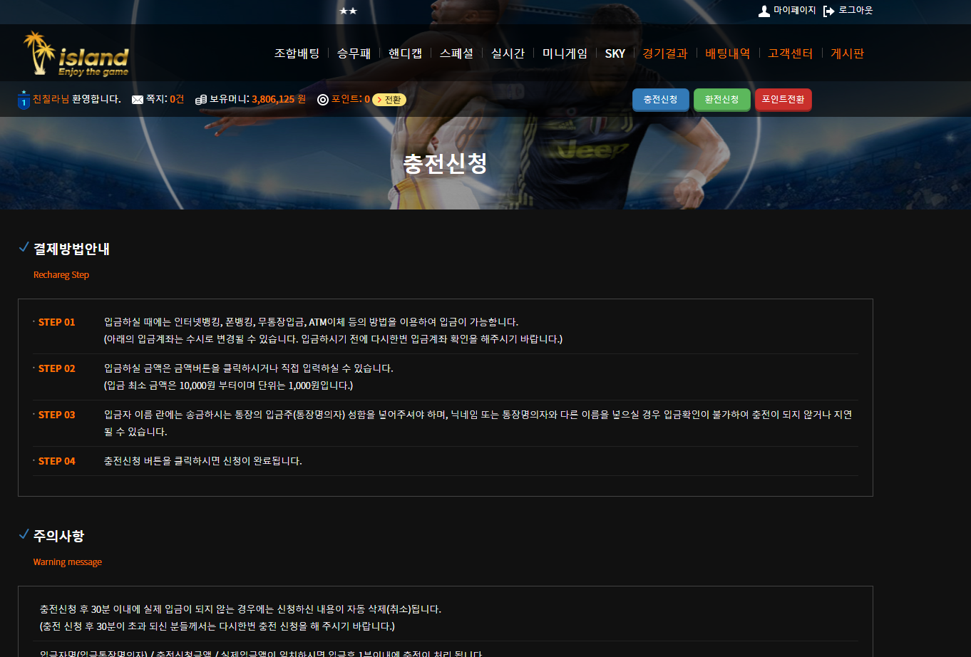Click the level 1 badge icon
The width and height of the screenshot is (971, 657).
(x=23, y=100)
